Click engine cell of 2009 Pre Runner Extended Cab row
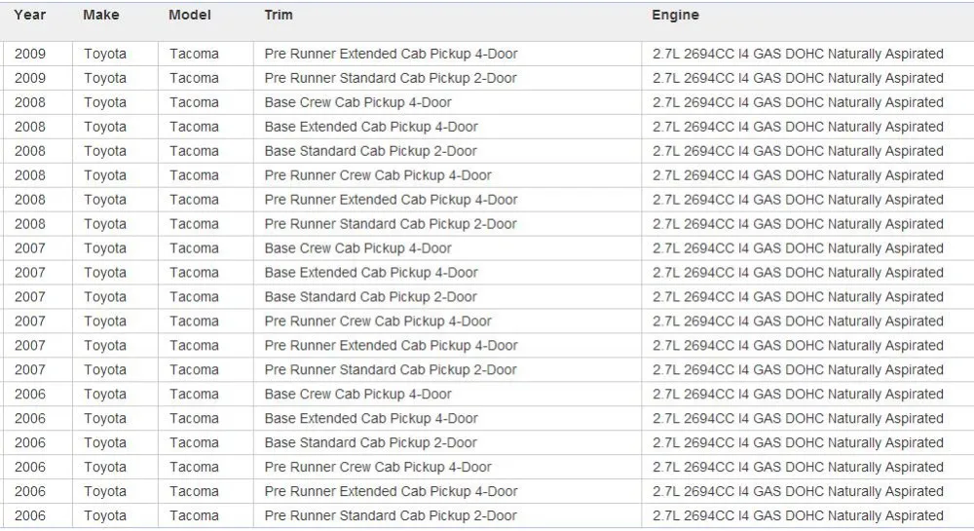 (798, 54)
